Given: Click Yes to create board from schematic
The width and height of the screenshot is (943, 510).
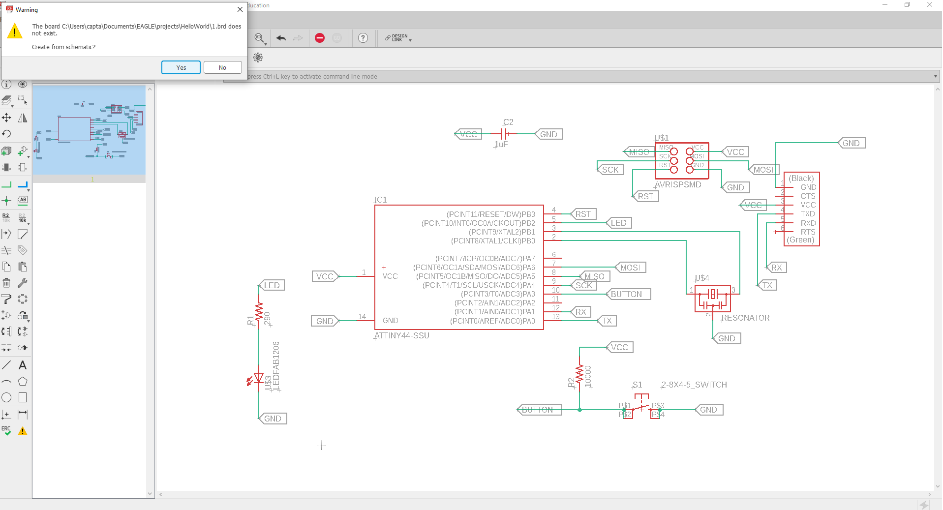Looking at the screenshot, I should 181,67.
